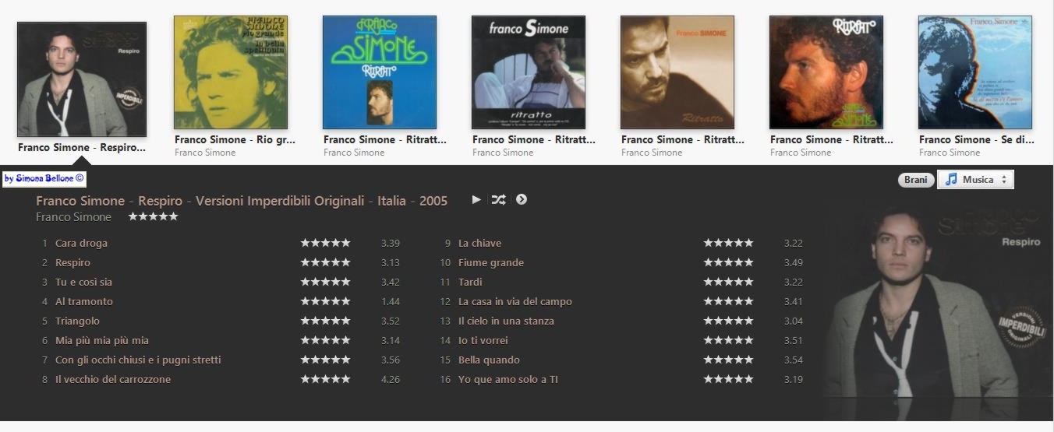
Task: Rate the track Cara droga with stars
Action: [325, 243]
